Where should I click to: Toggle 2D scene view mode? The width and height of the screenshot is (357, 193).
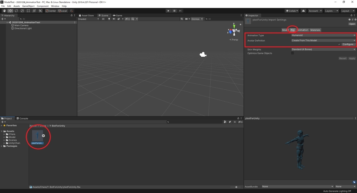(x=103, y=19)
